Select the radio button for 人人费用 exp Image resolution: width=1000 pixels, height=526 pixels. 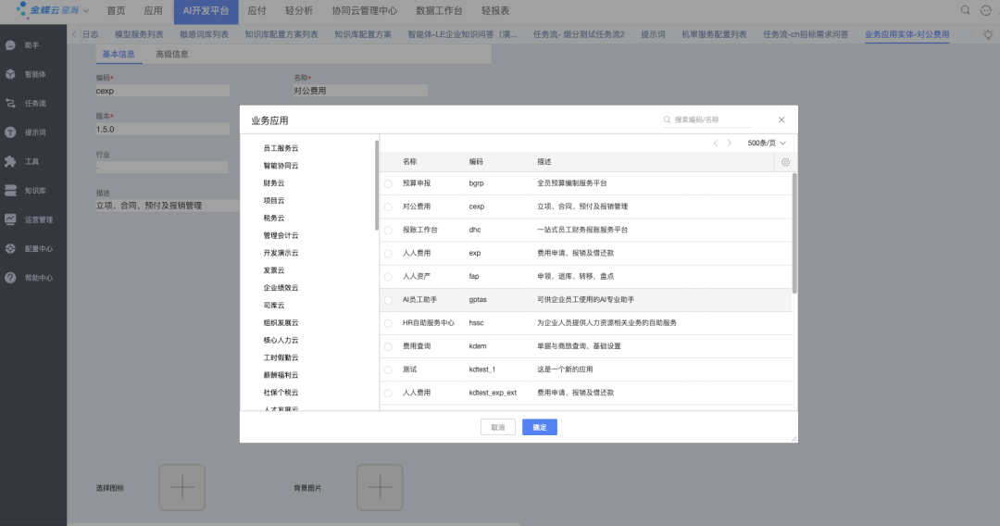388,254
